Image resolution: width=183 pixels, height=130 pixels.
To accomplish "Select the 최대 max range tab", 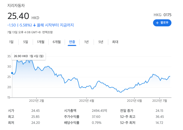I will click(115, 42).
